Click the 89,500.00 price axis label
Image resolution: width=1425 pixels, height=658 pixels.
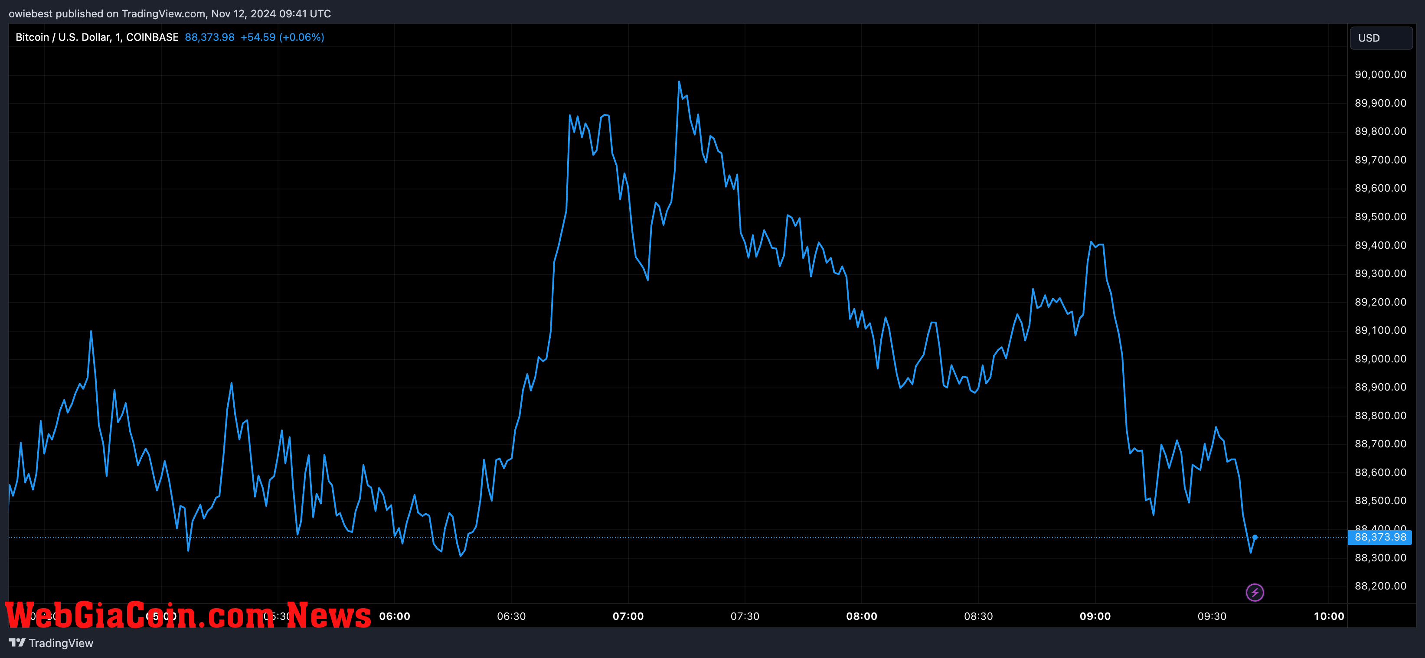1380,217
